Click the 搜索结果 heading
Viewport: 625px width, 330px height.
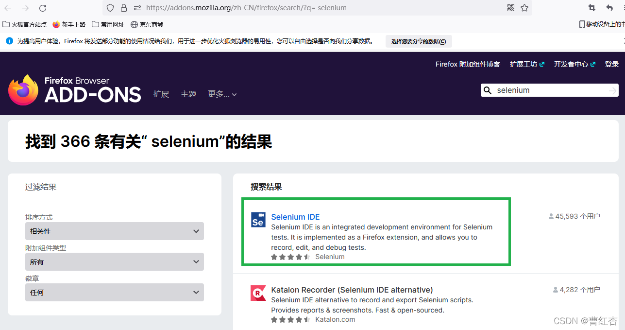[266, 187]
